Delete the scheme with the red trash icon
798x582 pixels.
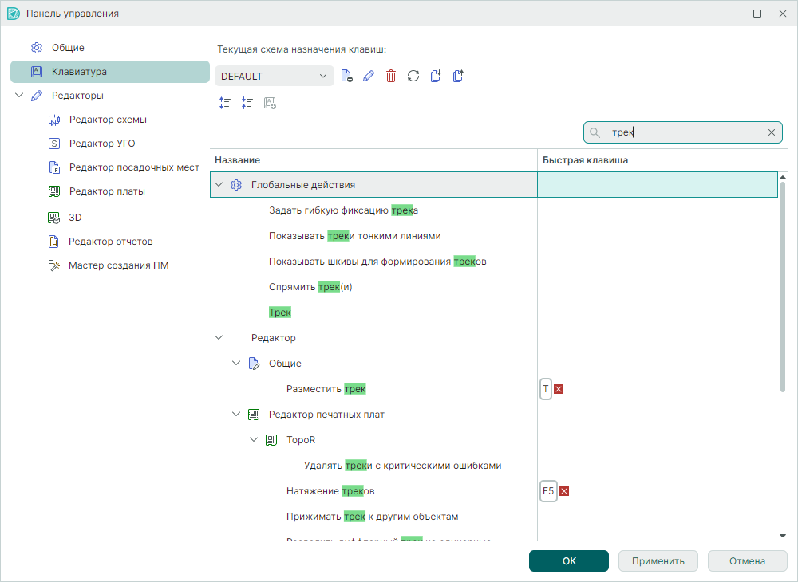pyautogui.click(x=391, y=77)
